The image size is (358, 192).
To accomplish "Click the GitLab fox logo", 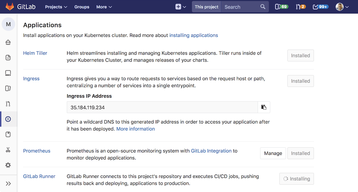I will [9, 7].
